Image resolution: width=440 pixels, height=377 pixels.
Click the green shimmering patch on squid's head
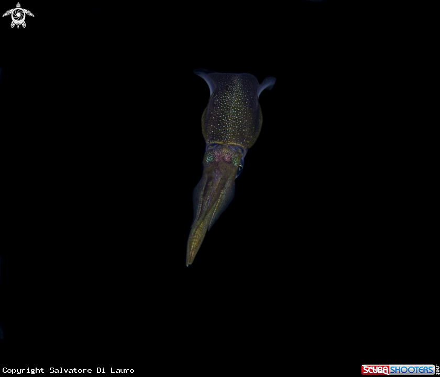210,157
